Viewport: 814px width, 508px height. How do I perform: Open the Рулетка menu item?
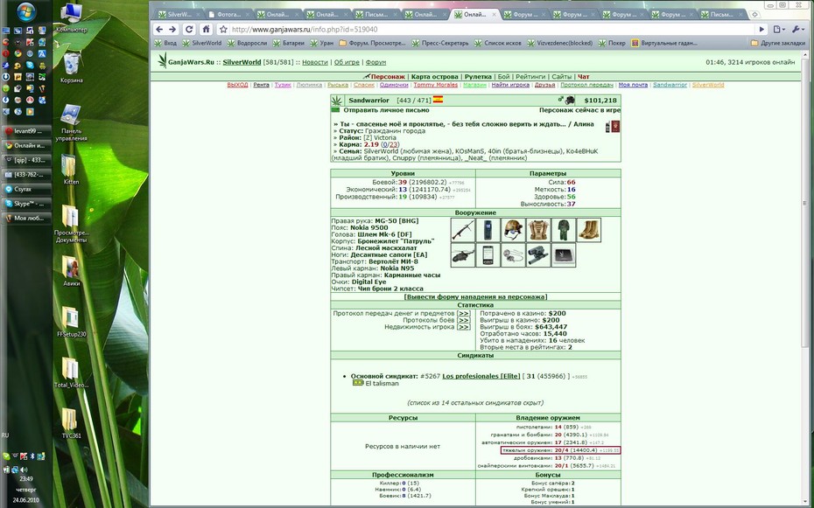[478, 77]
